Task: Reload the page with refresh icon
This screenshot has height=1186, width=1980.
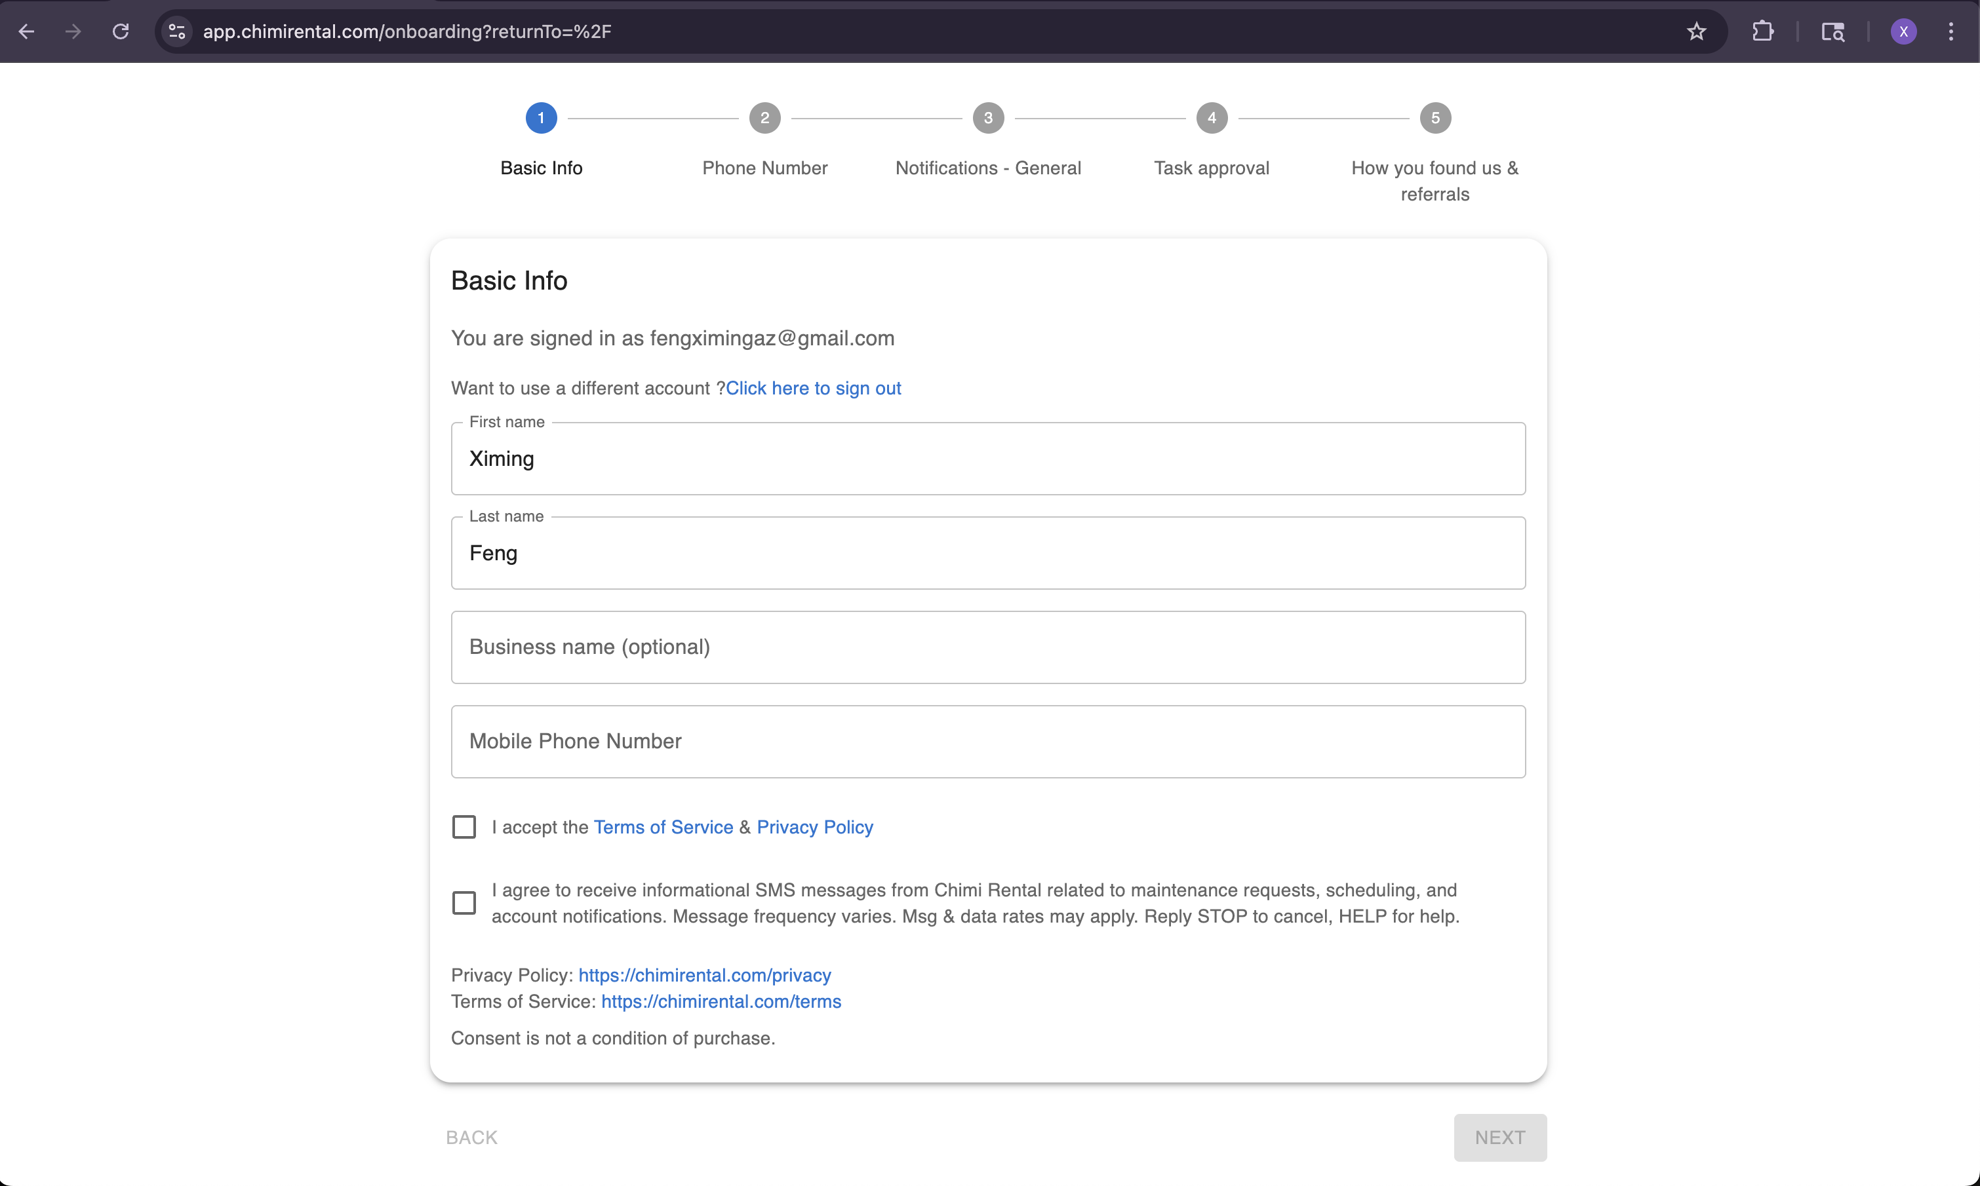Action: (x=121, y=31)
